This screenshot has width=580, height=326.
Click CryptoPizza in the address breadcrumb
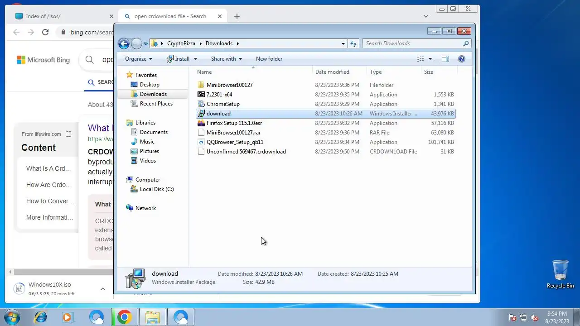coord(181,43)
